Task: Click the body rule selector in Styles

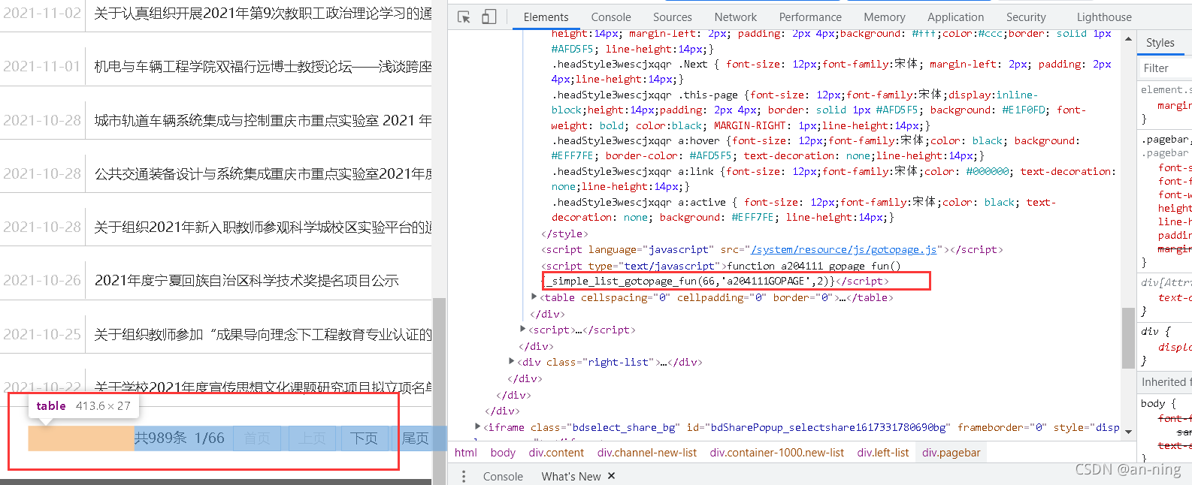Action: point(1153,403)
